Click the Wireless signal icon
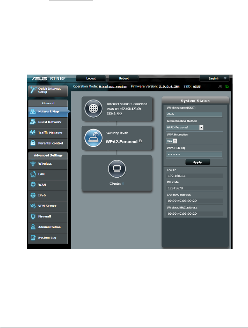Screen dimensions: 248x328 (33, 164)
